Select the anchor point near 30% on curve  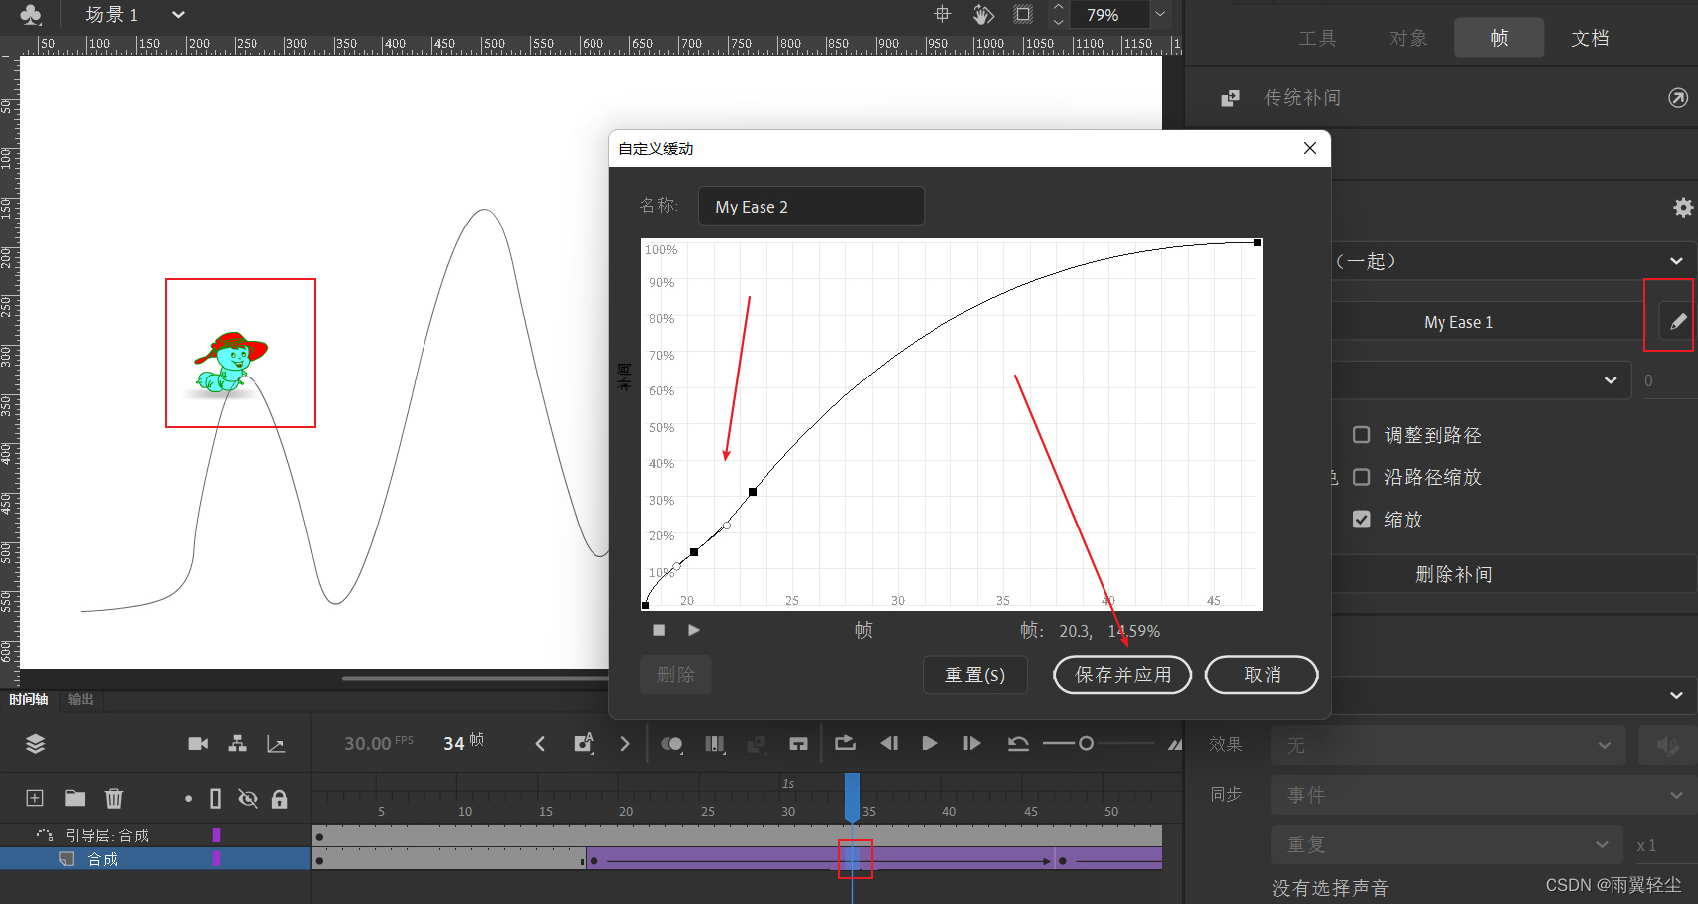[x=753, y=492]
